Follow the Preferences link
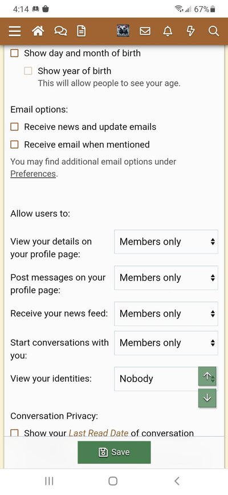 coord(33,174)
